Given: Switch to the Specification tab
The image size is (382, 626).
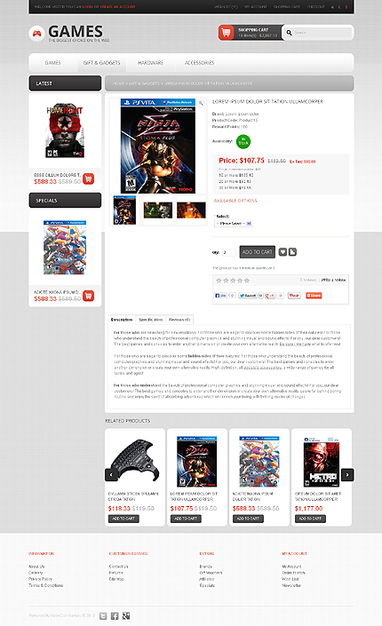Looking at the screenshot, I should click(151, 320).
